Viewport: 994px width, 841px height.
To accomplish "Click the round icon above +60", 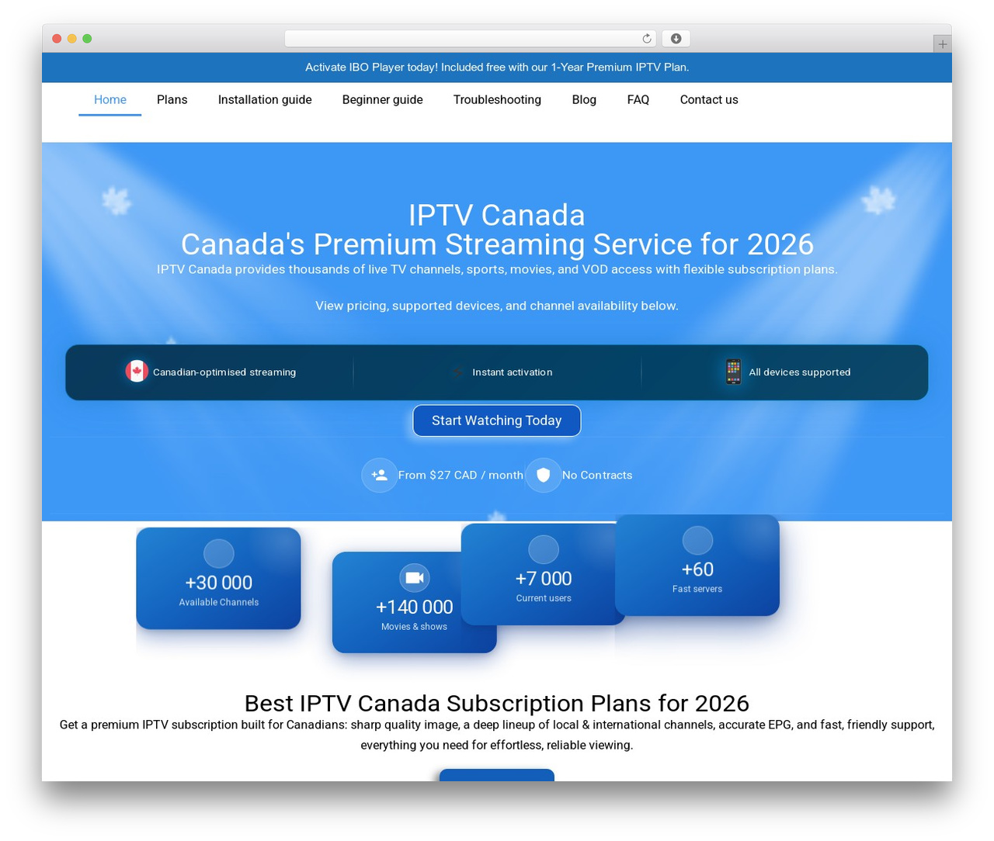I will (697, 541).
